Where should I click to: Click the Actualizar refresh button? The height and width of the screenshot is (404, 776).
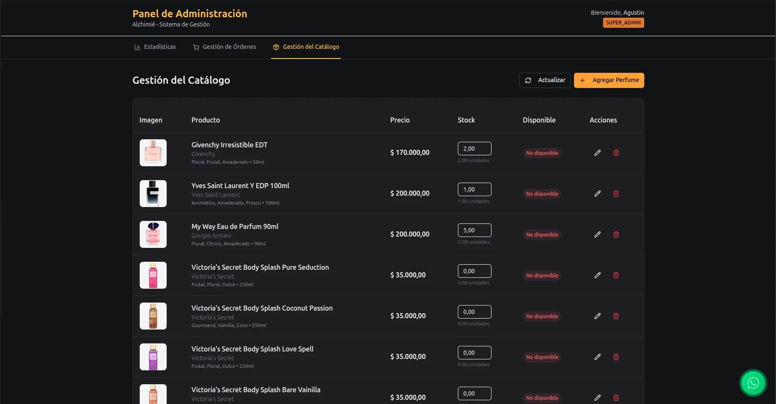(545, 80)
